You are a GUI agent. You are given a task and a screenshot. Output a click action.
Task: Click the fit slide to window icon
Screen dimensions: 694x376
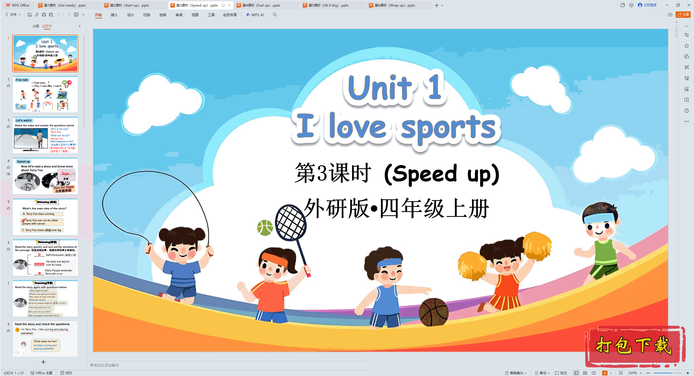pyautogui.click(x=621, y=373)
